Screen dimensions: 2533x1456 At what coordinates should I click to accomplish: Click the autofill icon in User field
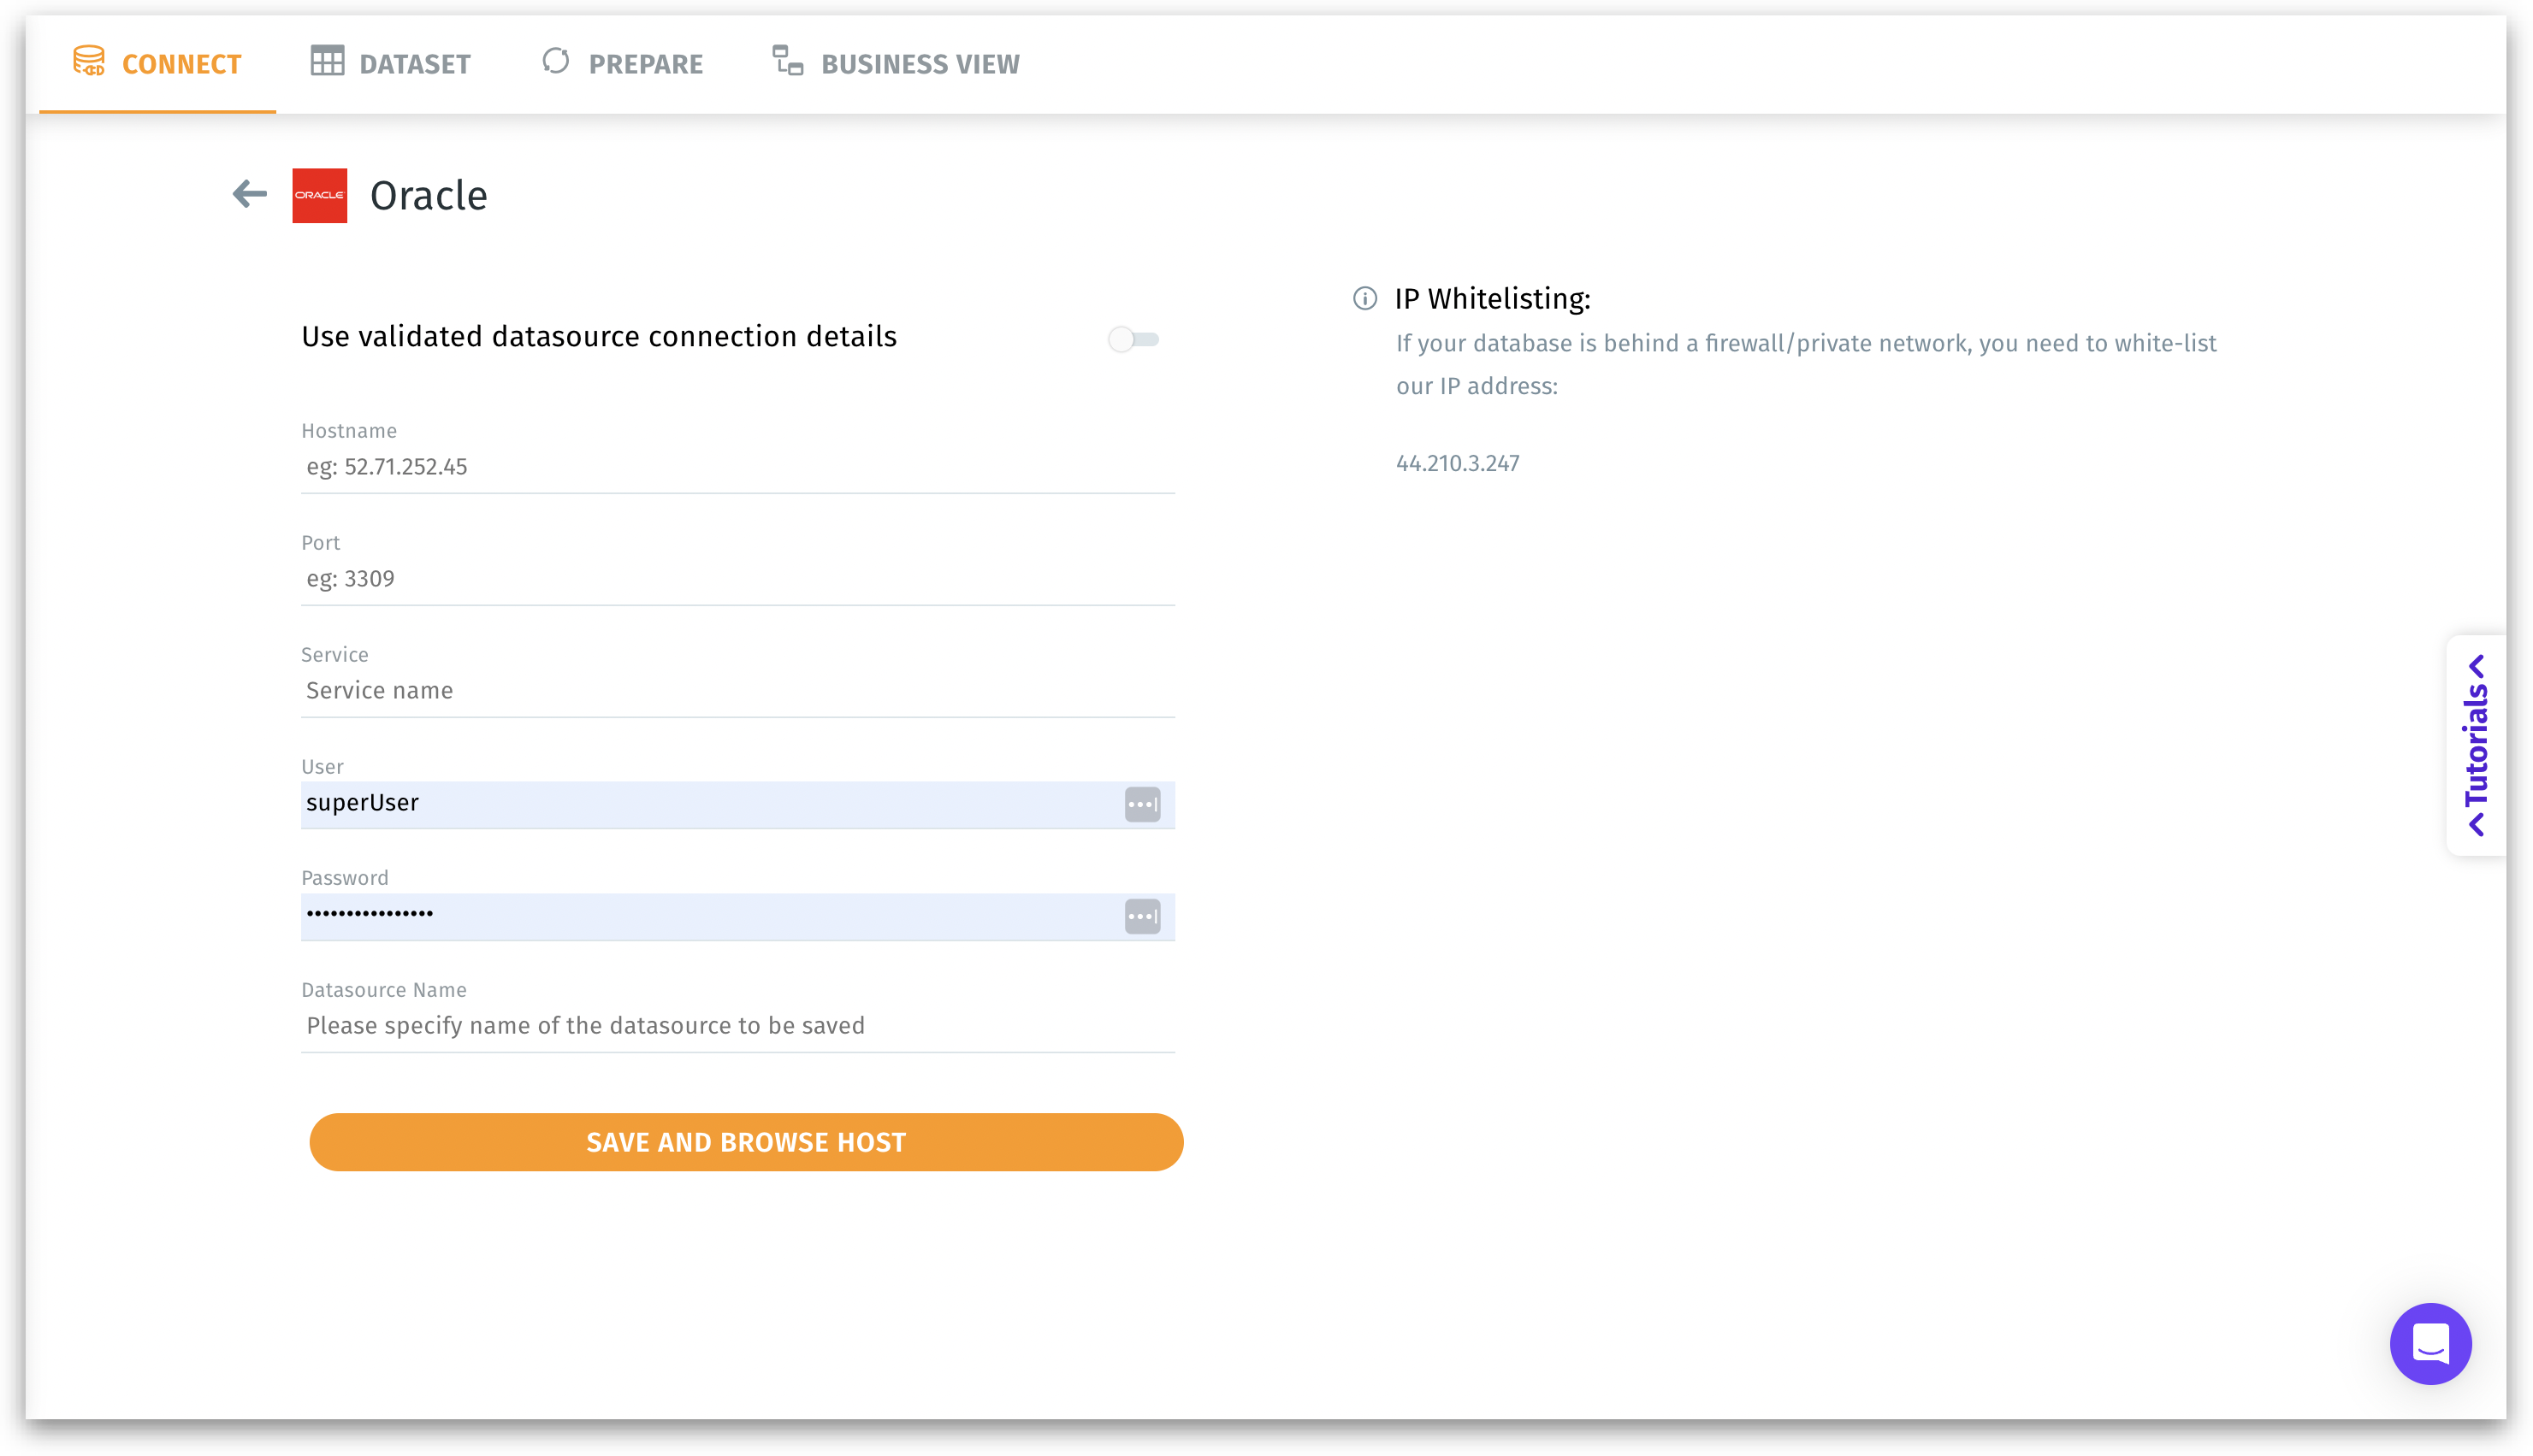pyautogui.click(x=1141, y=804)
